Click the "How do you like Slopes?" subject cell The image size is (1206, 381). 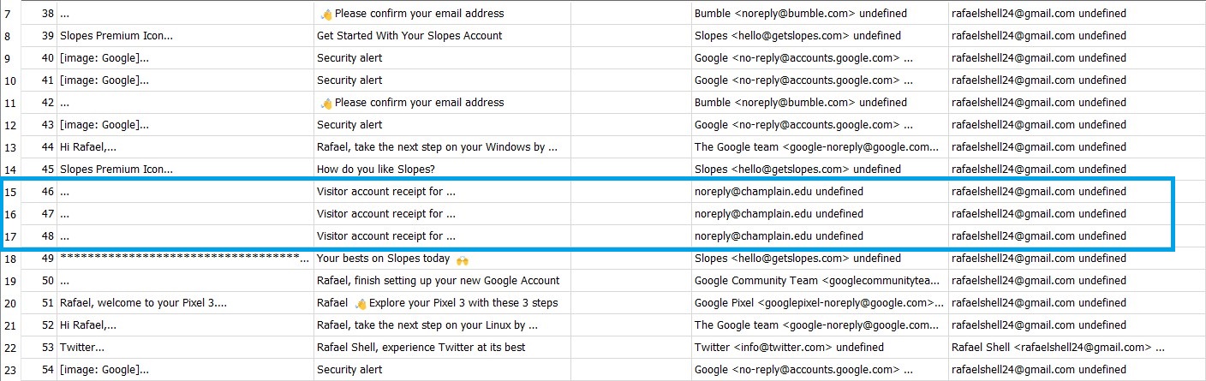tap(381, 170)
